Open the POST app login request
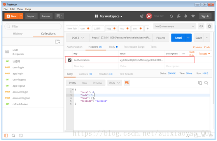The width and height of the screenshot is (217, 141). point(33,73)
